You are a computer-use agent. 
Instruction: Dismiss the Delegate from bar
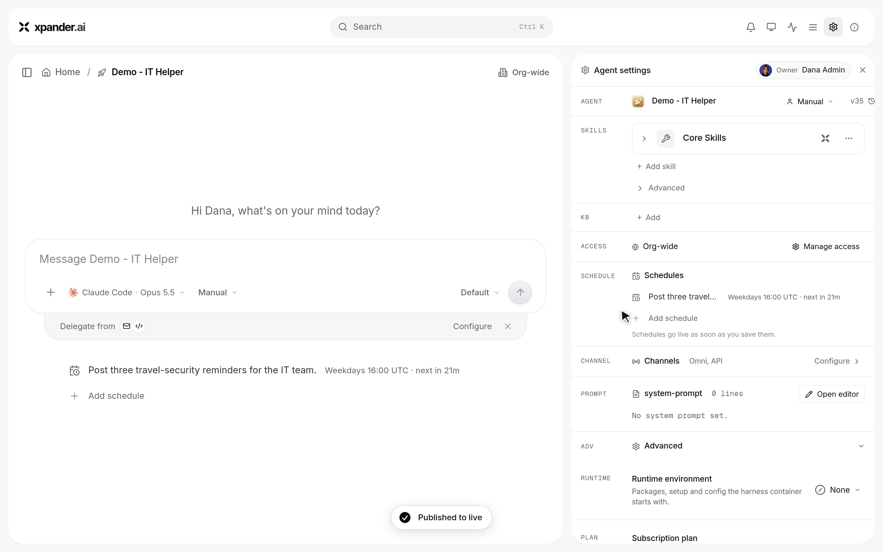click(x=507, y=326)
